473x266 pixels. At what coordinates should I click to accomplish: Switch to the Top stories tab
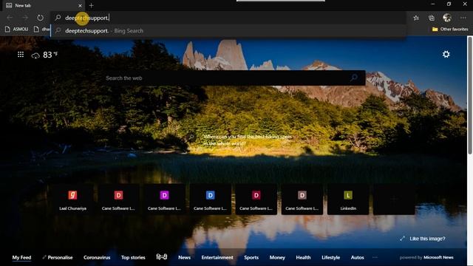pos(133,257)
